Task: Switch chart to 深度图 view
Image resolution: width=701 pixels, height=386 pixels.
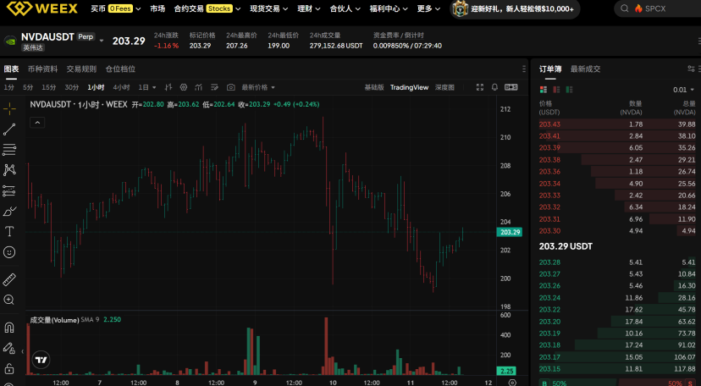Action: 444,87
